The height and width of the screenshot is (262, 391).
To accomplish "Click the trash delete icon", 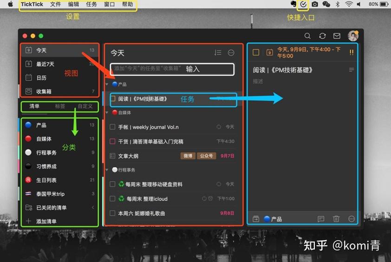I will (x=336, y=219).
